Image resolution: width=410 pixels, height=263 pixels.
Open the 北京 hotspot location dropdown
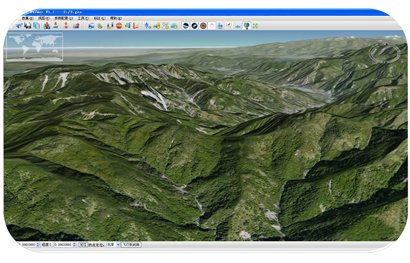(118, 245)
